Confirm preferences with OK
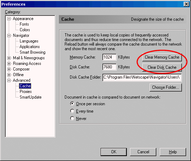The height and width of the screenshot is (161, 191). click(114, 152)
